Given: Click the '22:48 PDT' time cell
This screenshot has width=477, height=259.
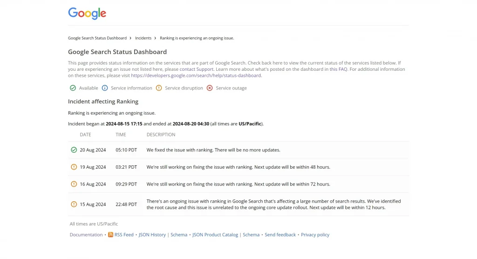Looking at the screenshot, I should pyautogui.click(x=126, y=204).
